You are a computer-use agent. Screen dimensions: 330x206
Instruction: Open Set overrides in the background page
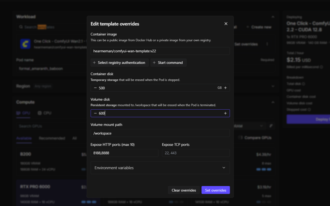[246, 44]
